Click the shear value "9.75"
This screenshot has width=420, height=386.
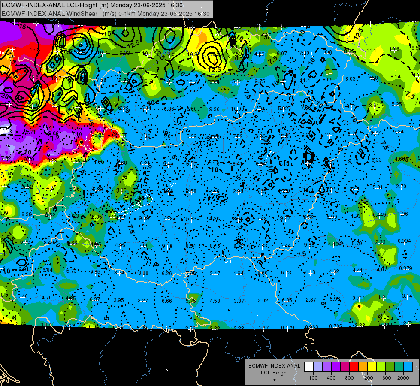[x=260, y=81]
